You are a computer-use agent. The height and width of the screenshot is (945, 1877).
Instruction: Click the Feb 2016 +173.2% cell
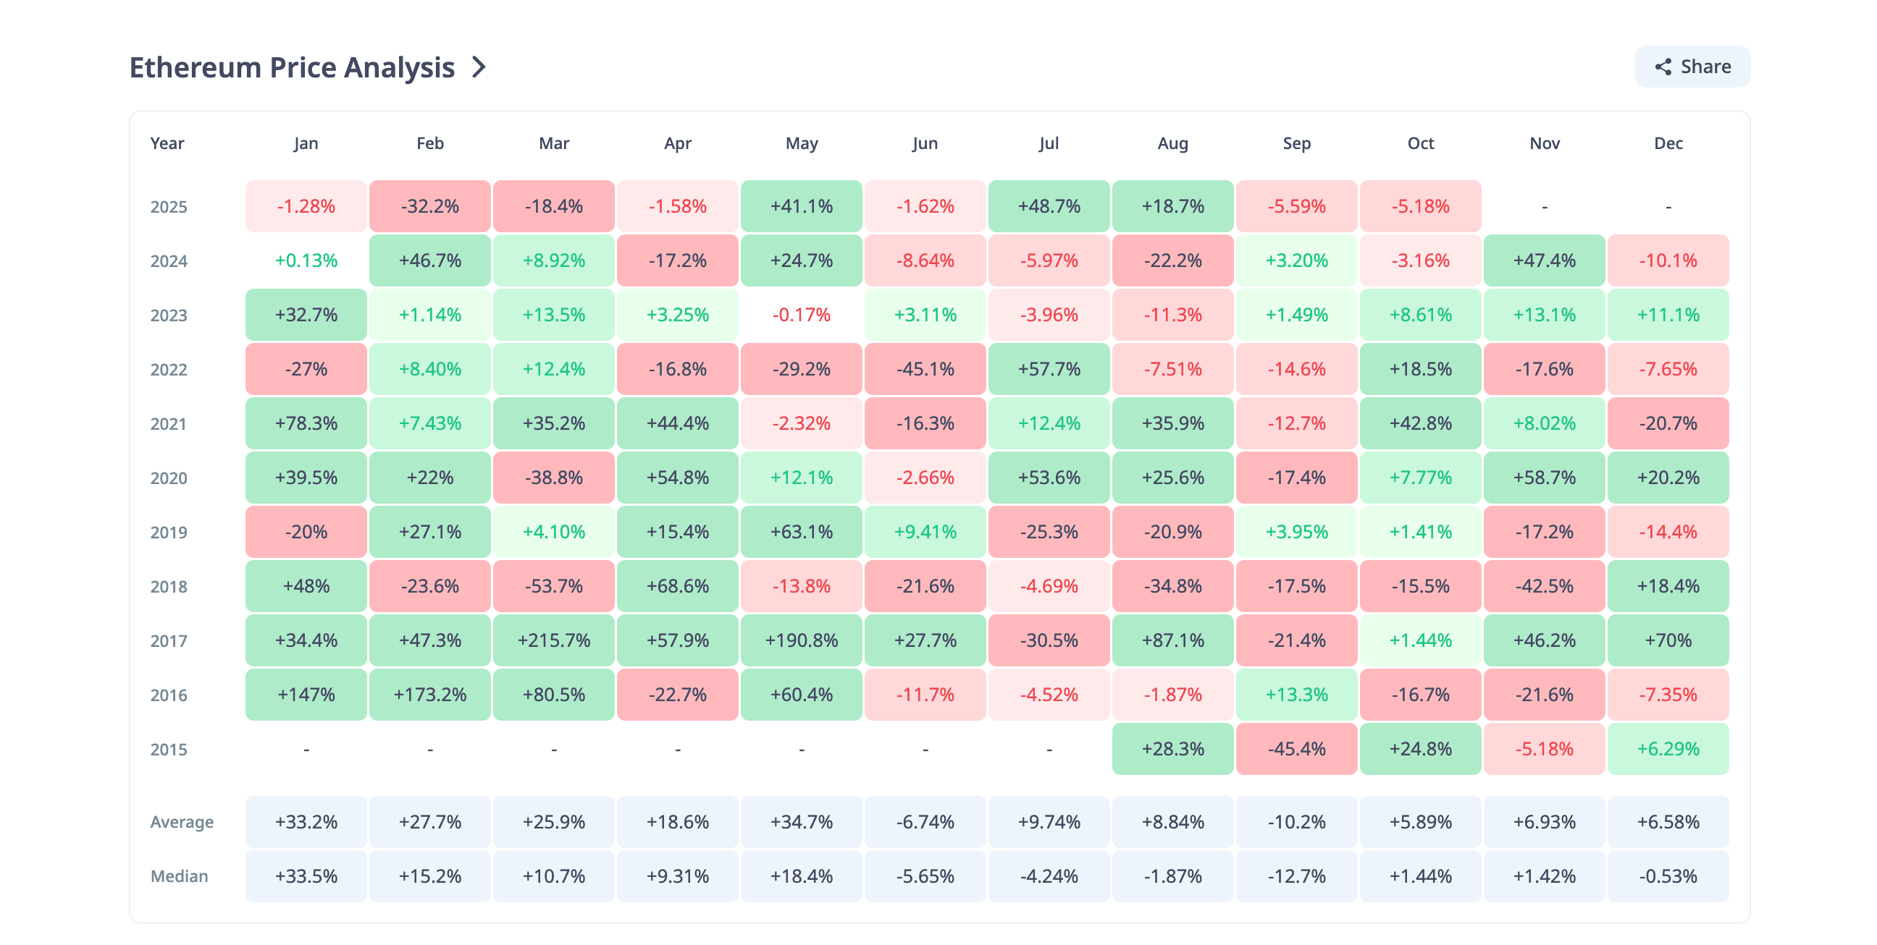430,695
